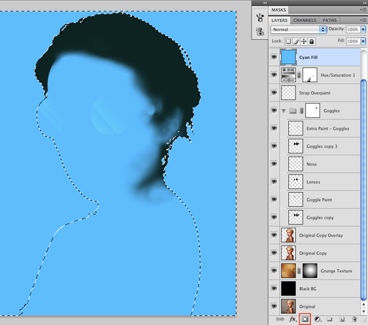Select the Original Copy layer
The width and height of the screenshot is (368, 325).
point(315,253)
